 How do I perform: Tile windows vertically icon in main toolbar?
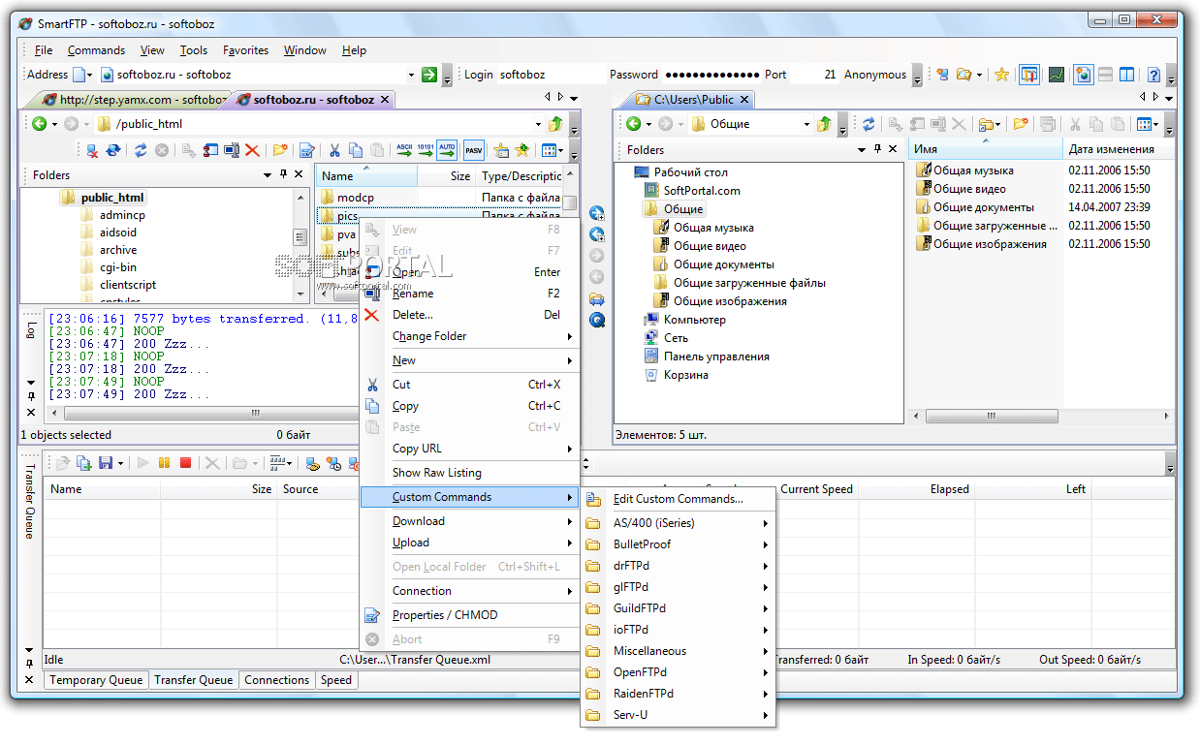pyautogui.click(x=1127, y=75)
